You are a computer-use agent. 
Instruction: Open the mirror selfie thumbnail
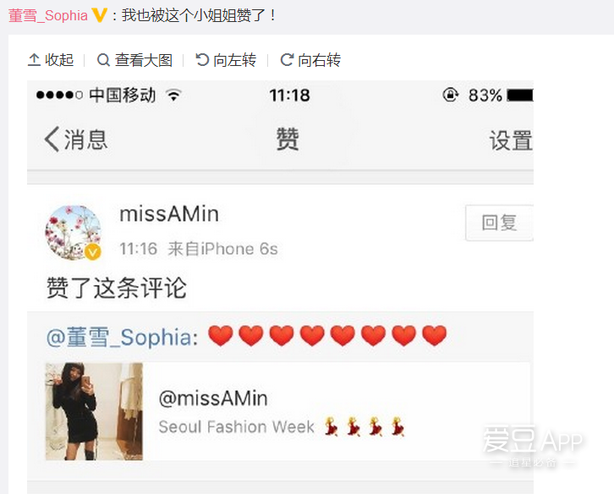(x=94, y=411)
